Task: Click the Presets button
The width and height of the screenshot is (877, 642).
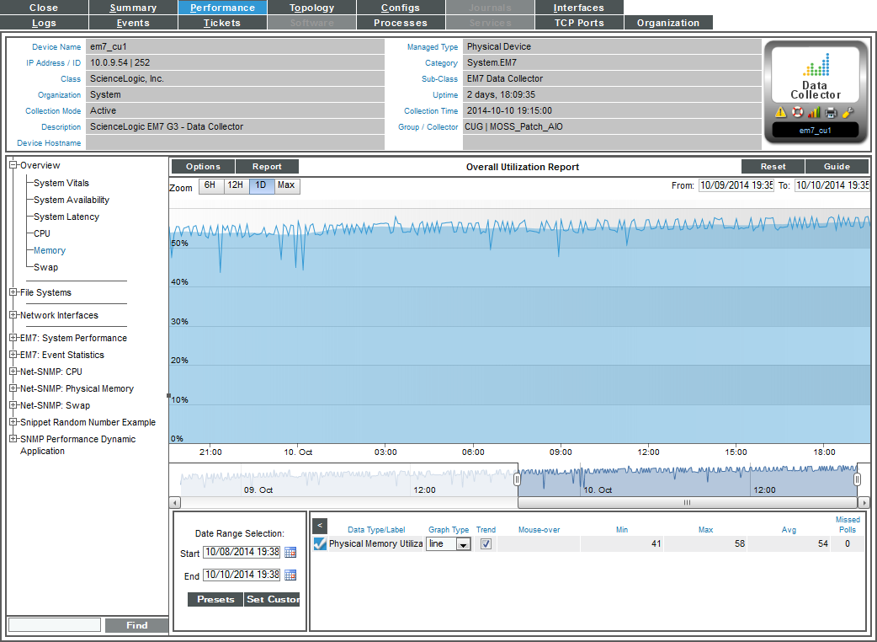Action: point(215,600)
